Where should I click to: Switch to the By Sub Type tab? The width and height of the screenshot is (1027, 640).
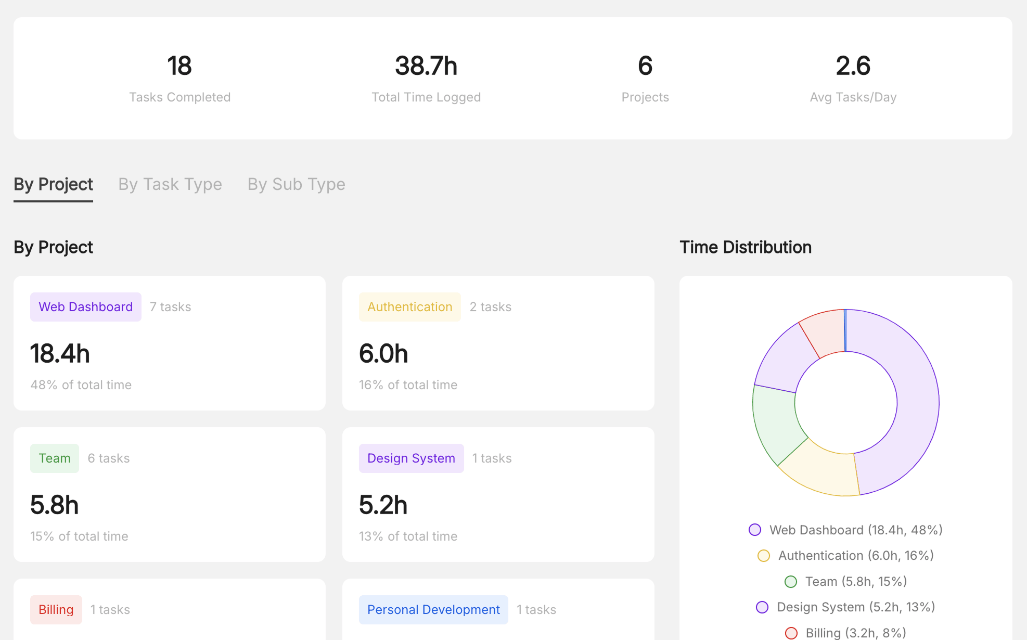296,184
